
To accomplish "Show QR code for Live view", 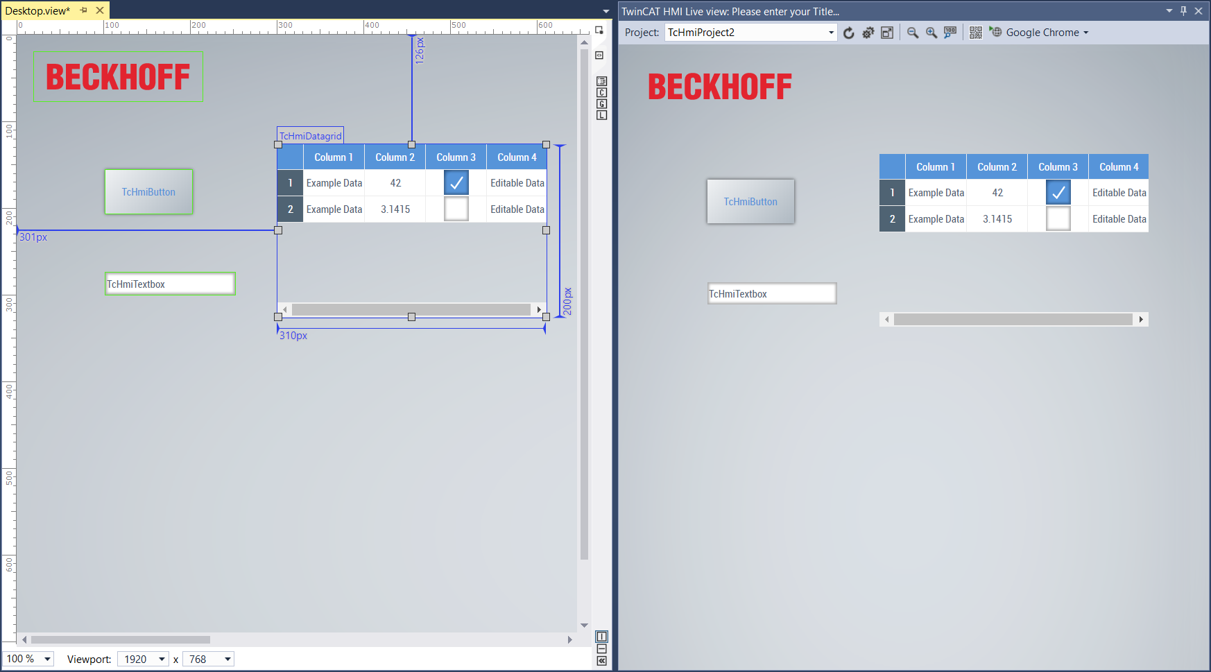I will click(976, 33).
